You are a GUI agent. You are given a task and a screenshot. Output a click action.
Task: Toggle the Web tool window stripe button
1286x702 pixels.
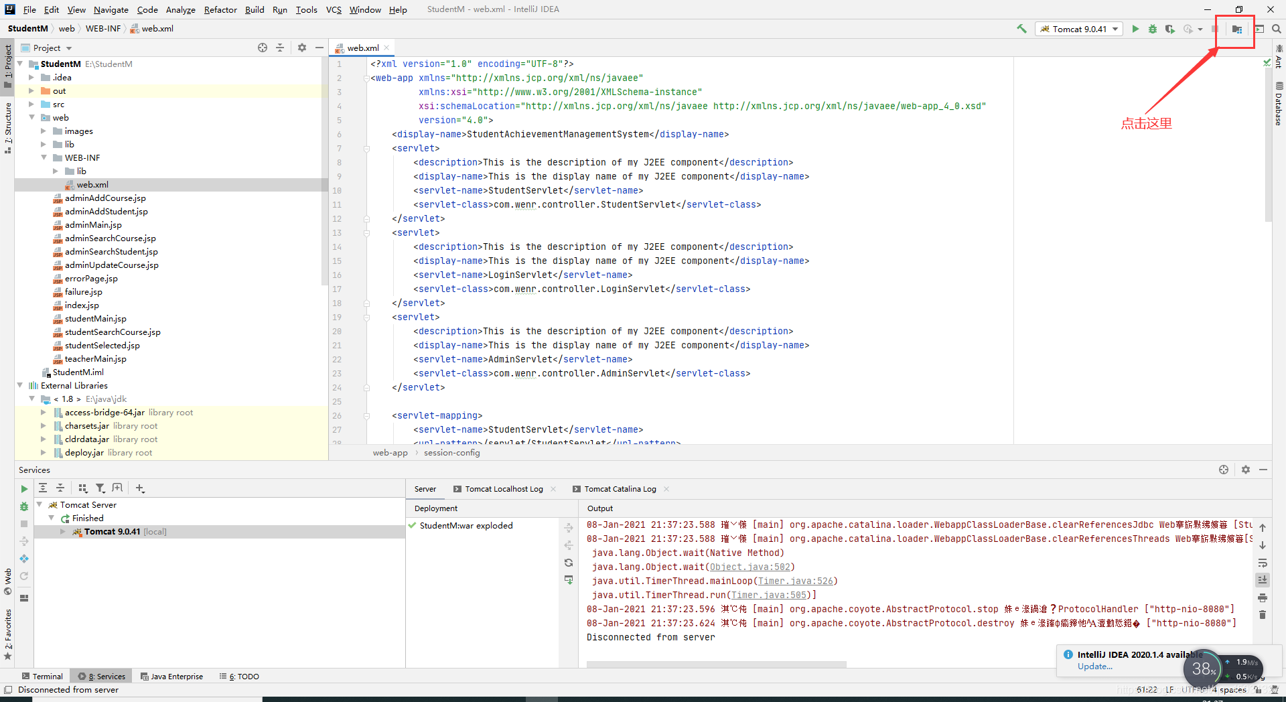point(7,581)
